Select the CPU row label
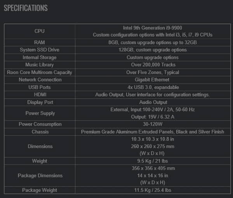The image size is (233, 198). pyautogui.click(x=40, y=31)
